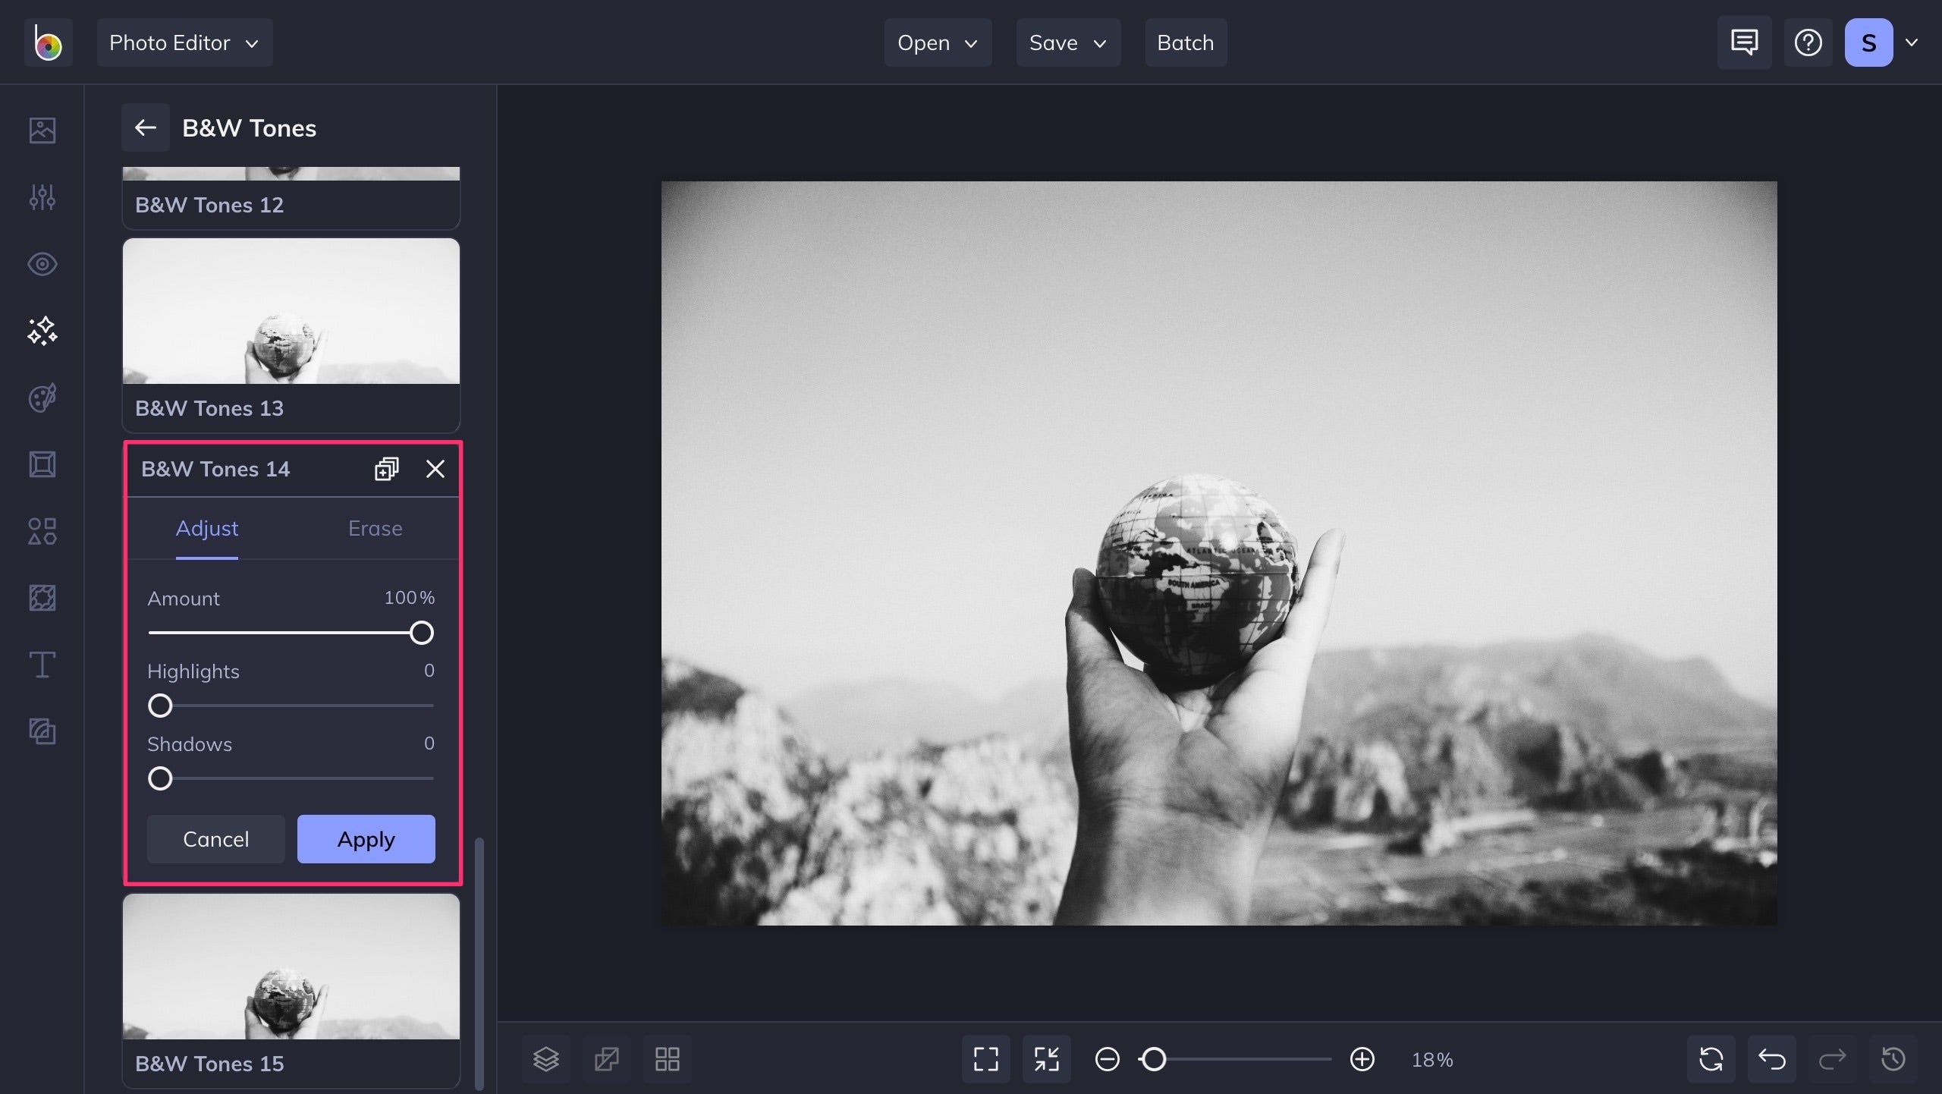This screenshot has width=1942, height=1094.
Task: Click the Text tool icon in sidebar
Action: click(x=42, y=665)
